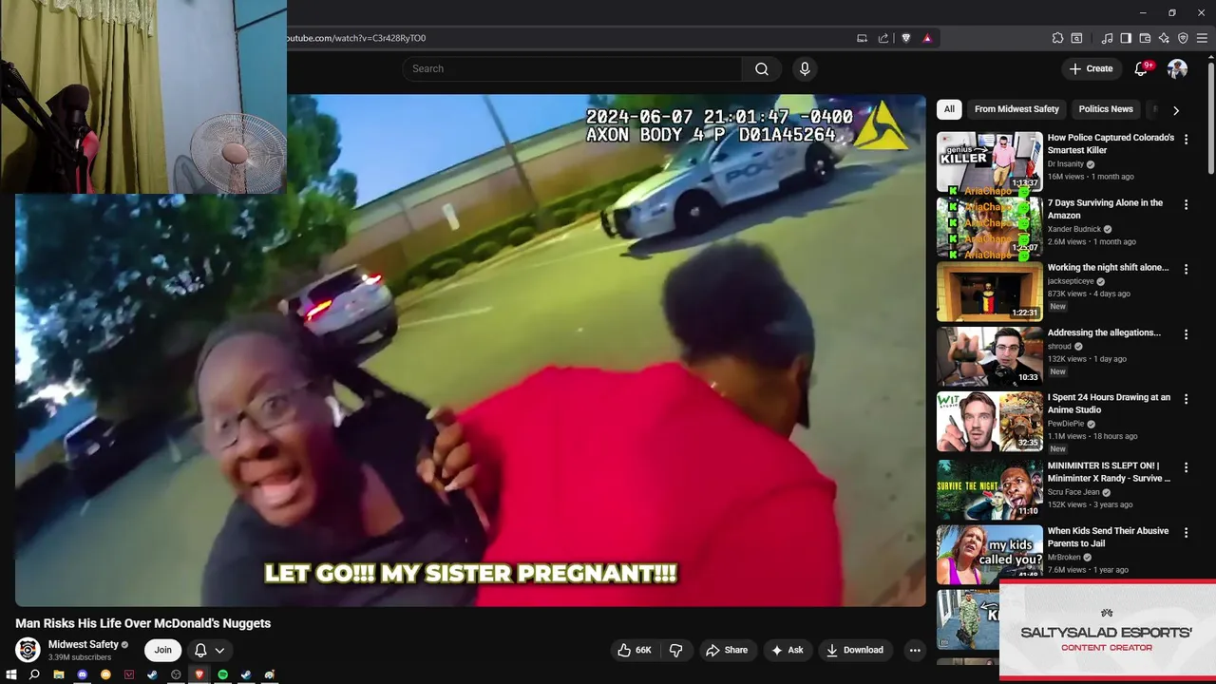Click the Share button

point(727,650)
